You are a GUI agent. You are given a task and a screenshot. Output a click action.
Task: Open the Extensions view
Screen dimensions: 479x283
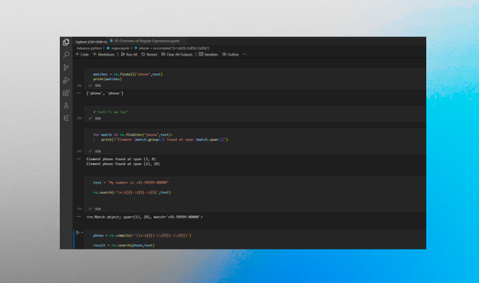(x=66, y=93)
